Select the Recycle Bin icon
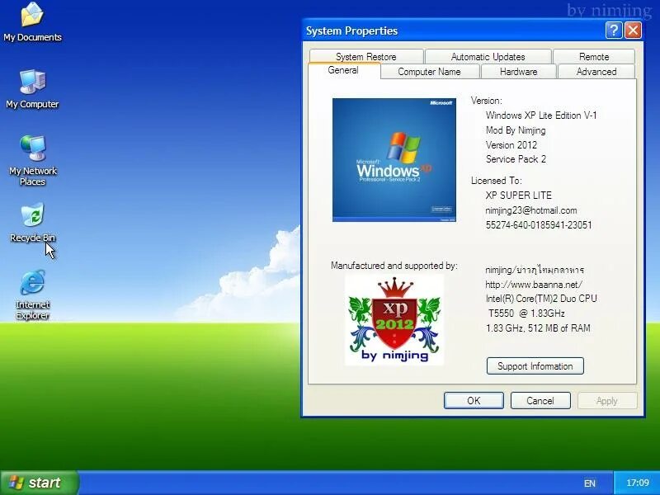The width and height of the screenshot is (660, 495). pos(32,223)
